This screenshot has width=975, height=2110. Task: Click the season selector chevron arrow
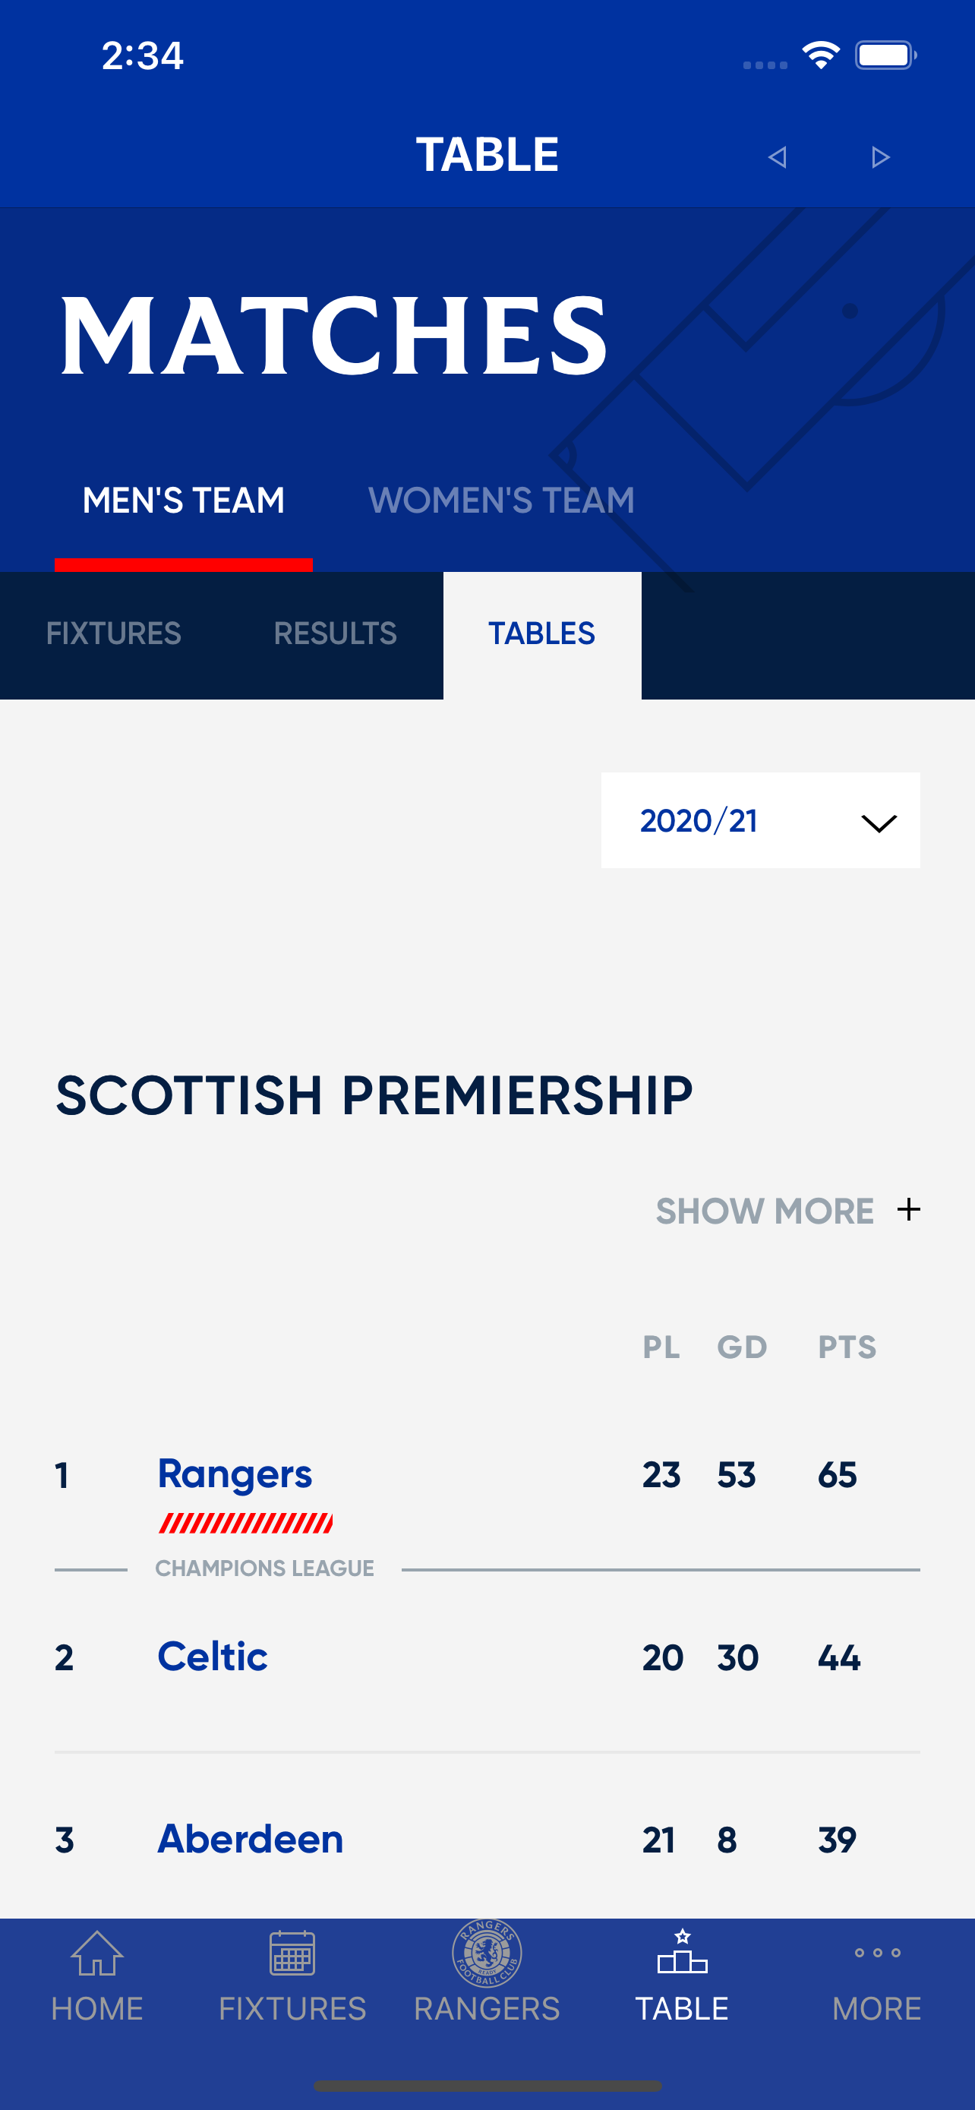click(x=879, y=823)
